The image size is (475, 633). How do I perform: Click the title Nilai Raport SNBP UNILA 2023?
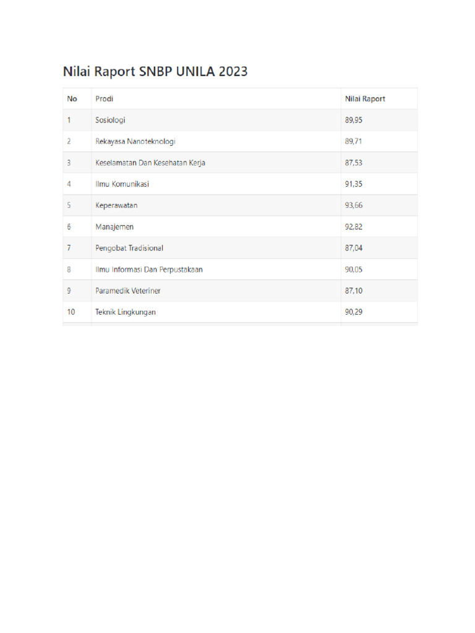(x=155, y=72)
